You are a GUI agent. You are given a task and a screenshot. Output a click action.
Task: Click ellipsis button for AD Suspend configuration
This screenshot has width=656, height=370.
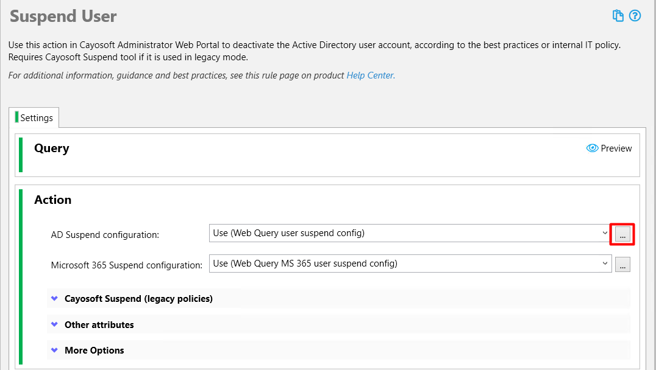622,234
